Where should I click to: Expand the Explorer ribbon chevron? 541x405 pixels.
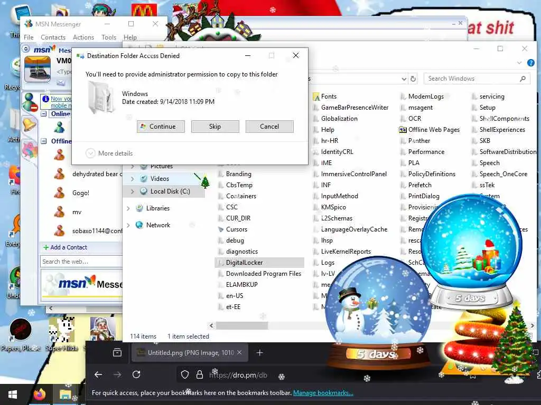[519, 63]
